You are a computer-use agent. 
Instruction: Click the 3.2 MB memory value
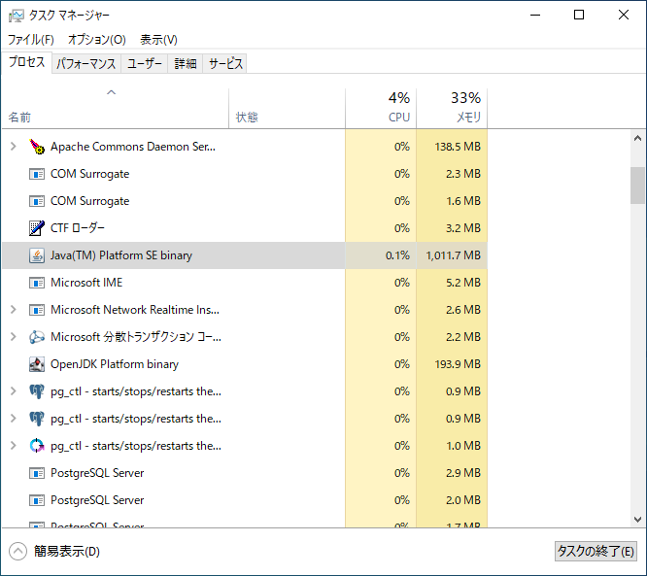[463, 228]
